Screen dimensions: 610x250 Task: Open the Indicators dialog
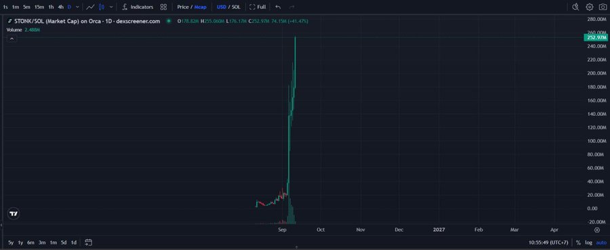(x=138, y=7)
